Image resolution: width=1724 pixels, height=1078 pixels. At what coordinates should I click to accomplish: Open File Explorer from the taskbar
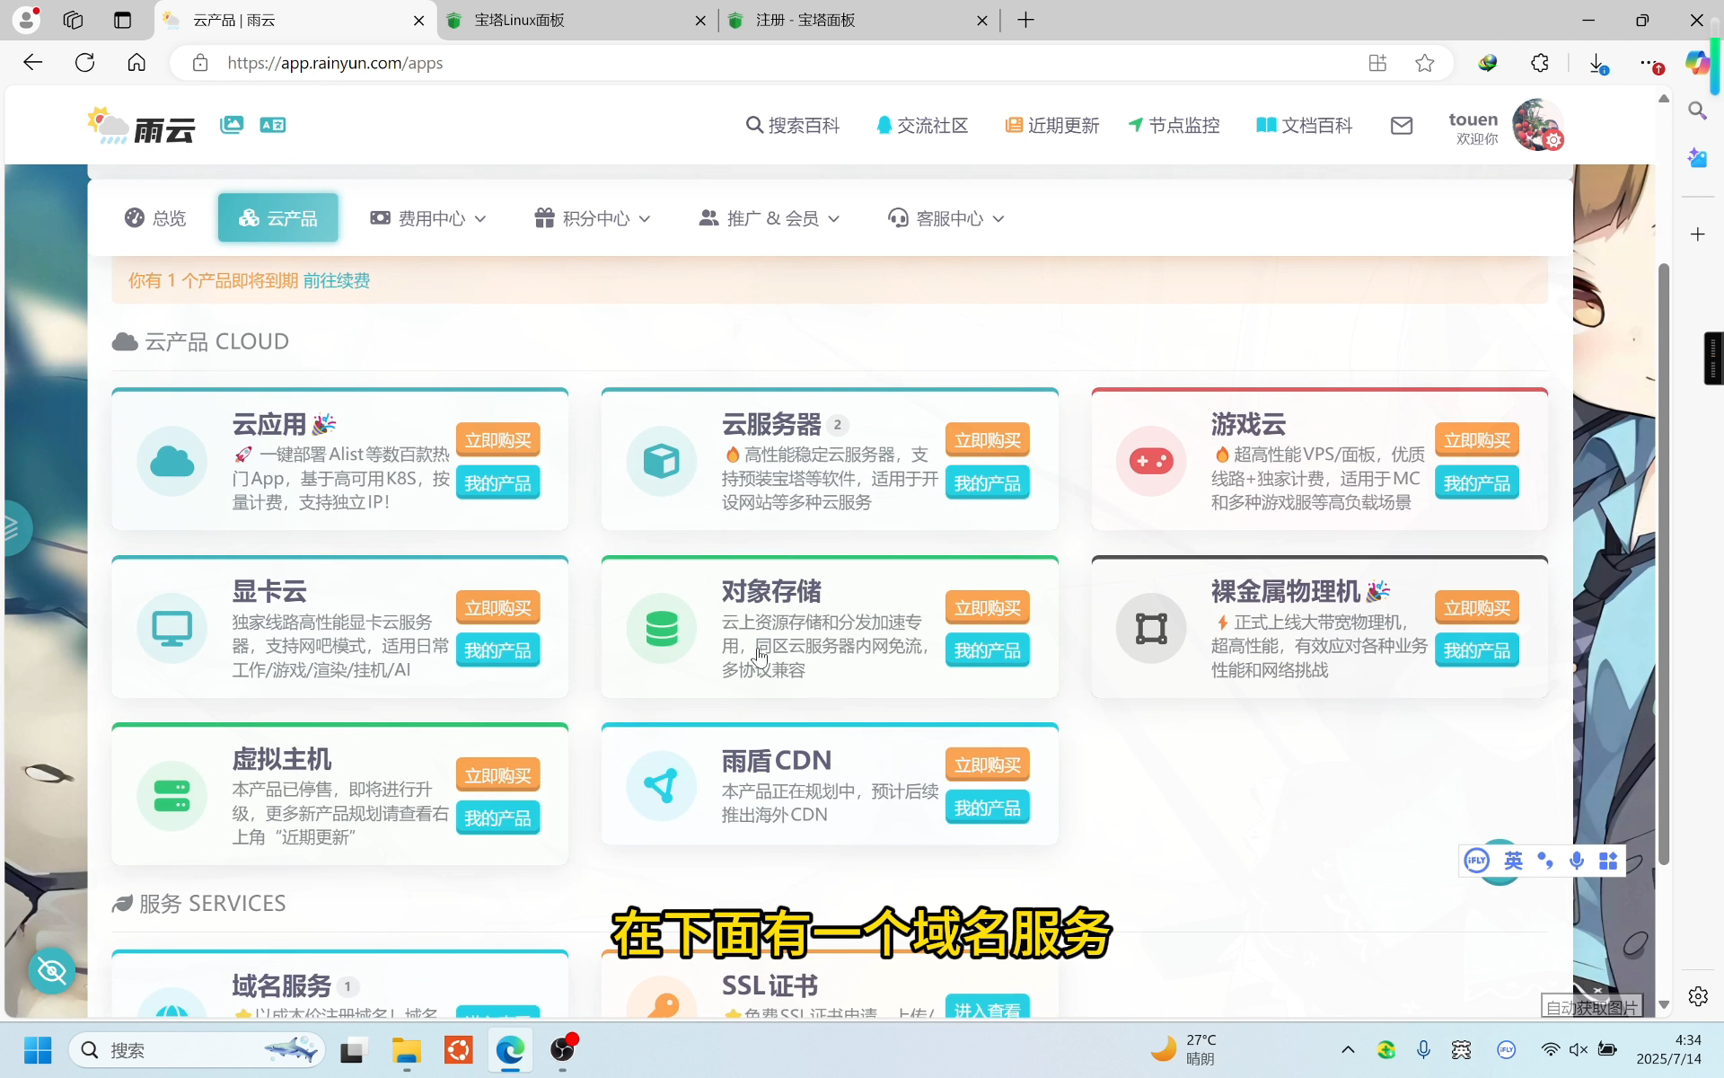tap(407, 1050)
